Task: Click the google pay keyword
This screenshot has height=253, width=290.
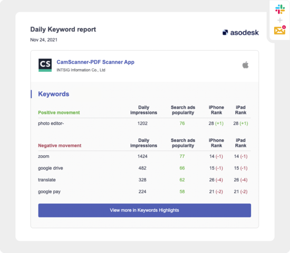Action: [x=49, y=192]
